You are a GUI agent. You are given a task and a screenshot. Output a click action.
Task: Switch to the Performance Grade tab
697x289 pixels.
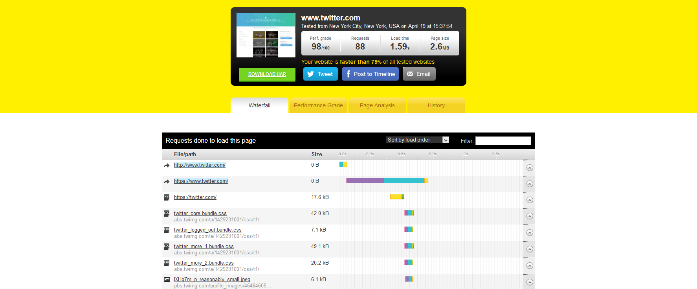[x=318, y=105]
